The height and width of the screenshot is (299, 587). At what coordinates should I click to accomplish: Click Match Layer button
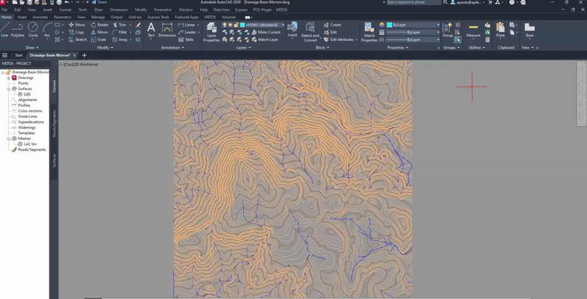click(265, 39)
